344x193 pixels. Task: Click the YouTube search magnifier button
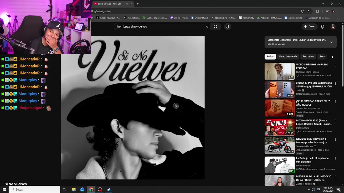click(216, 27)
